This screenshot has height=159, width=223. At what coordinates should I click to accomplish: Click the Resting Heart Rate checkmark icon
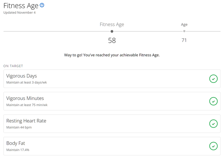[213, 124]
